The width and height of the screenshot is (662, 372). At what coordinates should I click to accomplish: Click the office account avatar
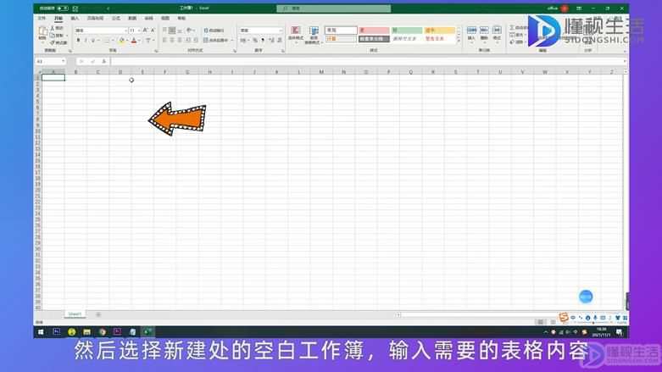click(x=565, y=8)
